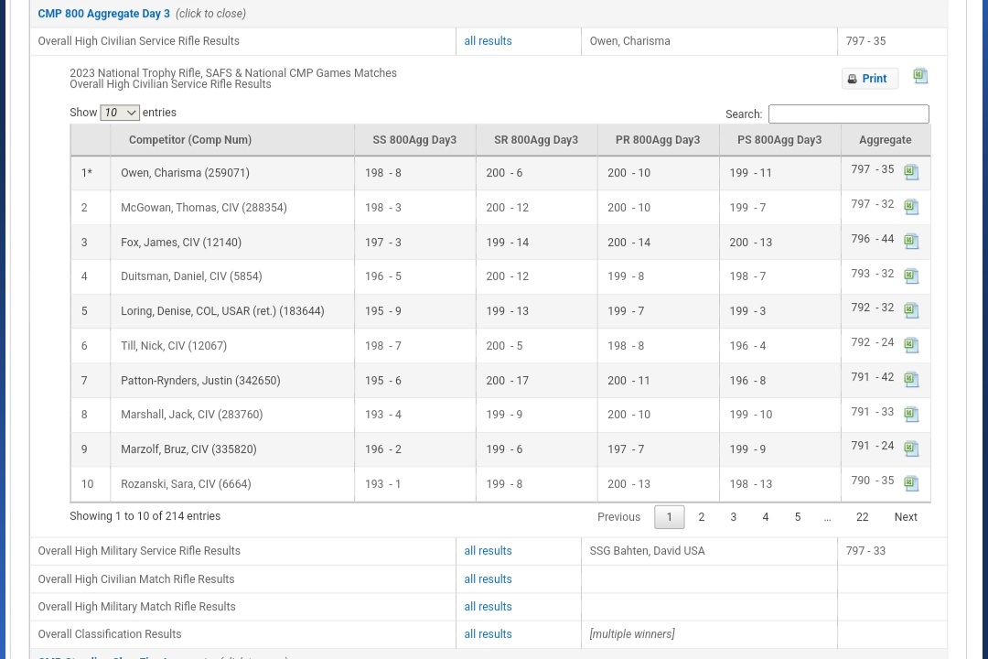Sort by Competitor (Comp Num) column
The image size is (988, 659).
point(190,140)
